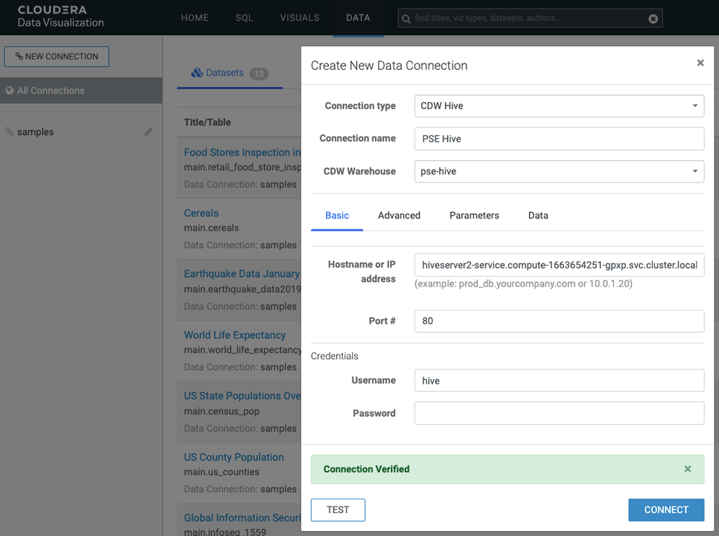Select the Datasets tab

230,73
